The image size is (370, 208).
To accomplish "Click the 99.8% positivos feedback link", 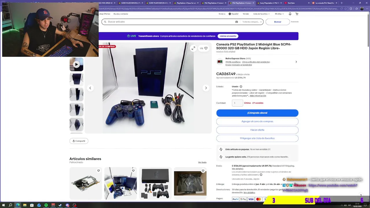I will click(233, 62).
